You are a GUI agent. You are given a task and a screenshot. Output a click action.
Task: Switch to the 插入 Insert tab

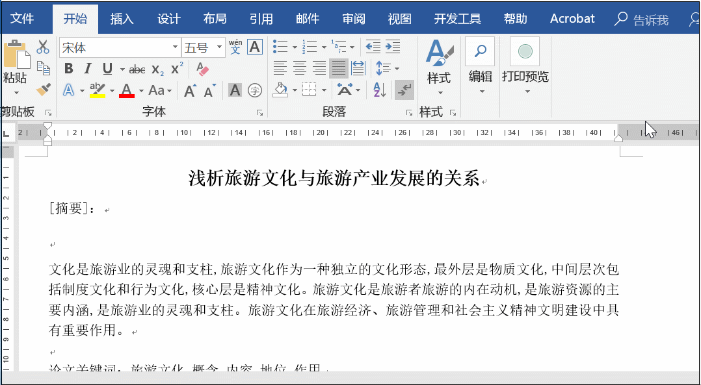(122, 19)
